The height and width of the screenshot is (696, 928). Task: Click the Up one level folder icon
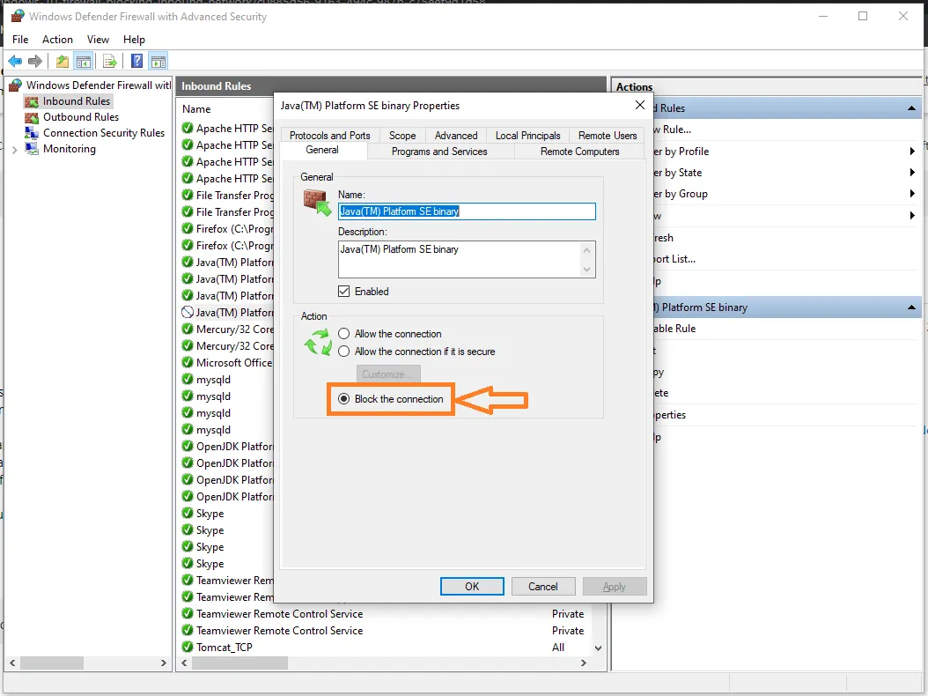63,61
